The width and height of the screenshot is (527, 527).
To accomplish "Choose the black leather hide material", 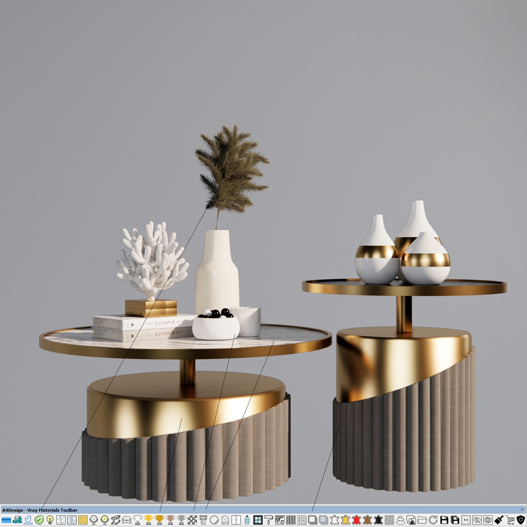I will pyautogui.click(x=378, y=520).
